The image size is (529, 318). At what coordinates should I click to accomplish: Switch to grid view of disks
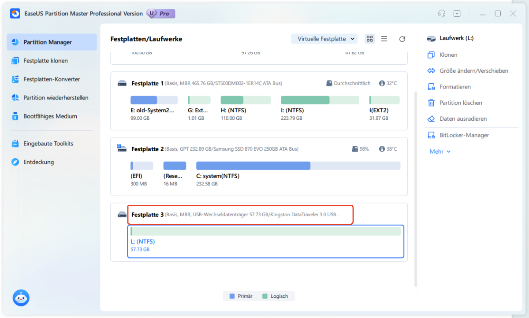click(x=369, y=39)
